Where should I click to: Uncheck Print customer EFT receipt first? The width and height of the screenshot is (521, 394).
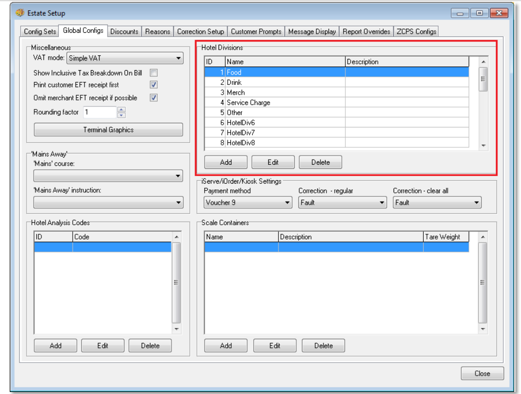click(154, 85)
